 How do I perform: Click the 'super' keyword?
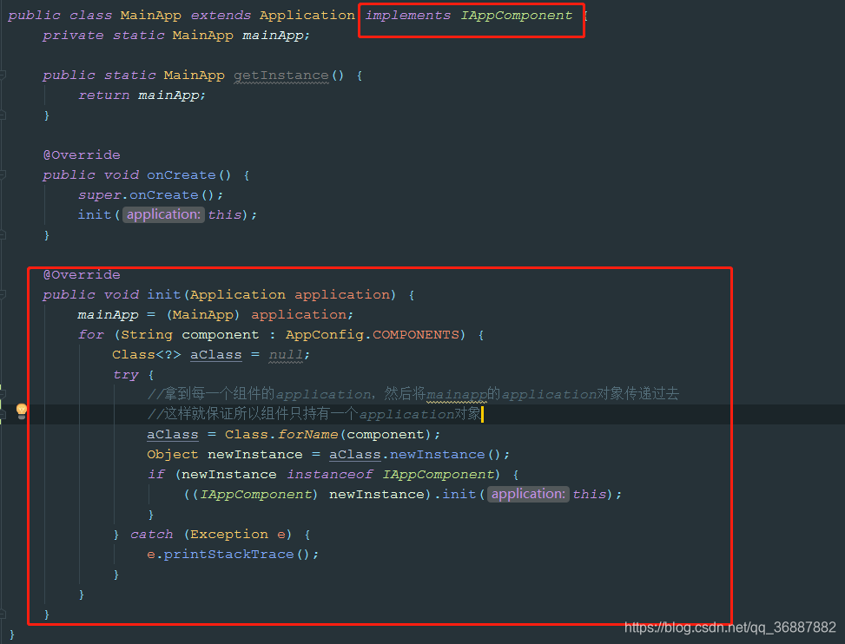pos(100,195)
